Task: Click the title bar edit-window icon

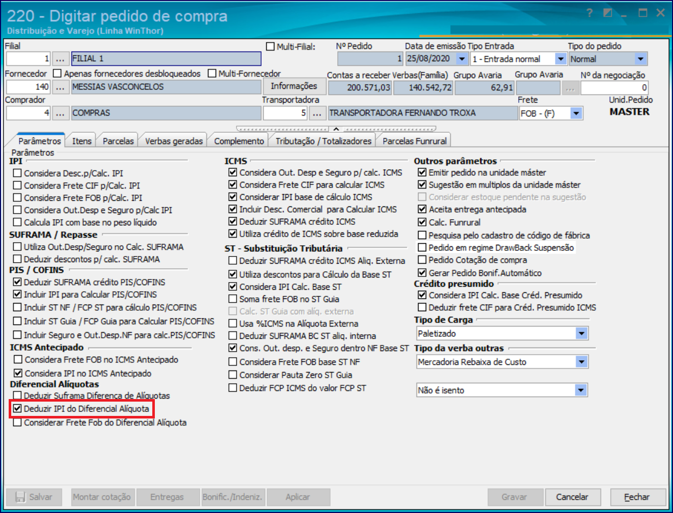Action: pos(608,13)
